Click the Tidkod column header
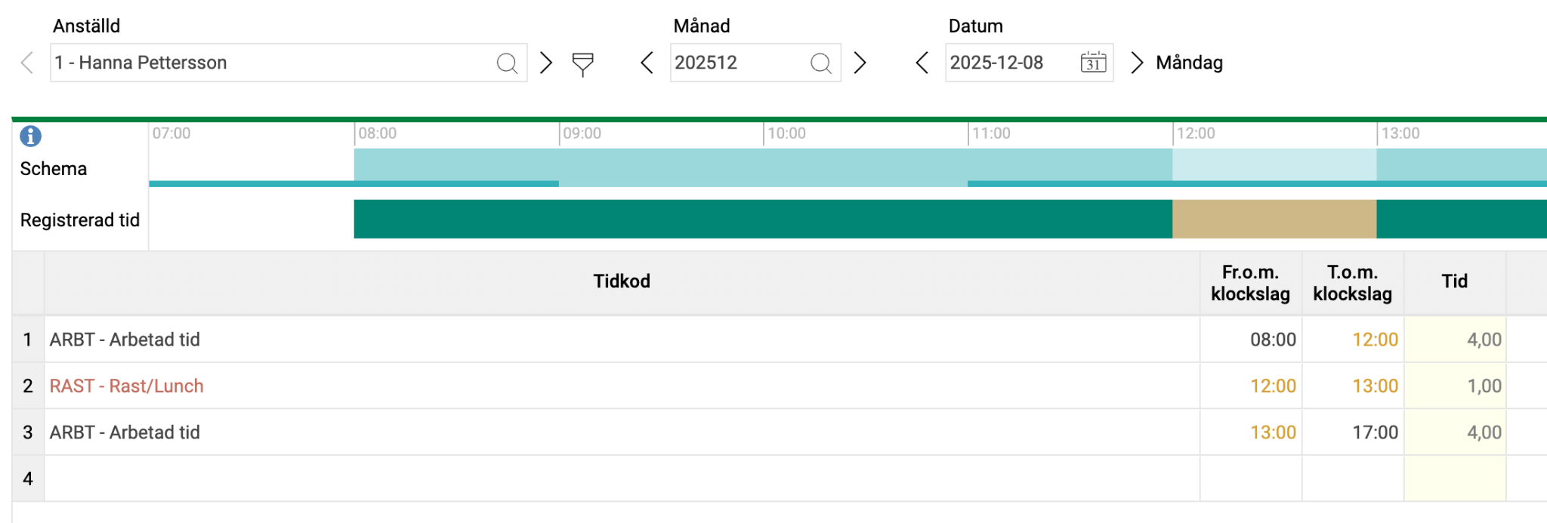1547x523 pixels. [621, 281]
